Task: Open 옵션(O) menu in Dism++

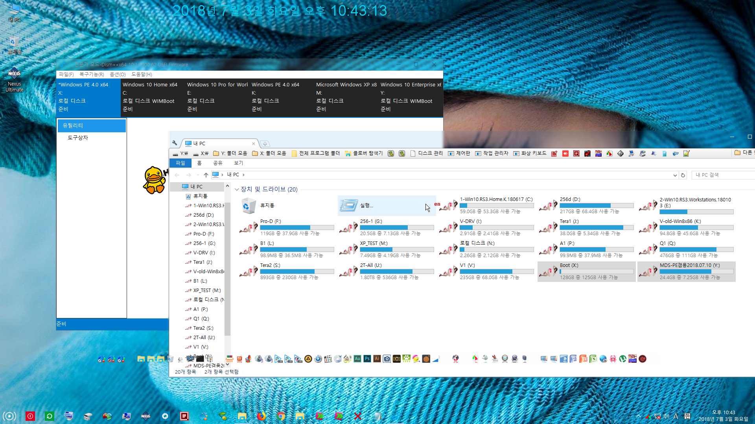Action: 118,74
